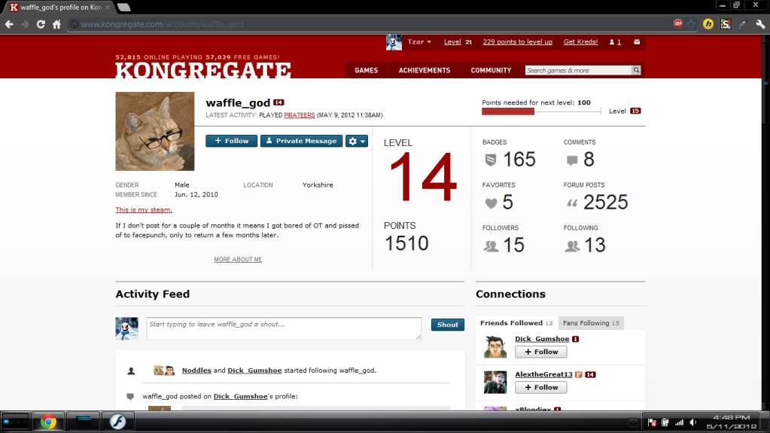Open Chrome wrench settings menu
Image resolution: width=770 pixels, height=433 pixels.
[x=759, y=24]
